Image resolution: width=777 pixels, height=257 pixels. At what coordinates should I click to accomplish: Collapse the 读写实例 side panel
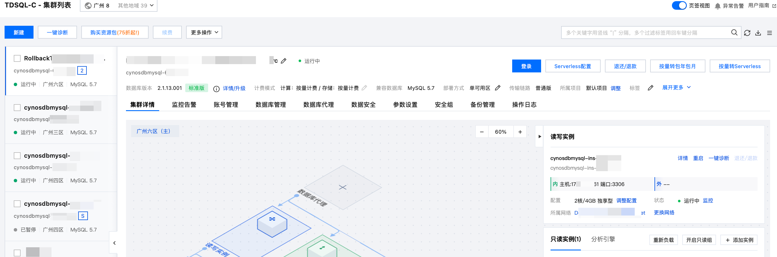(540, 136)
